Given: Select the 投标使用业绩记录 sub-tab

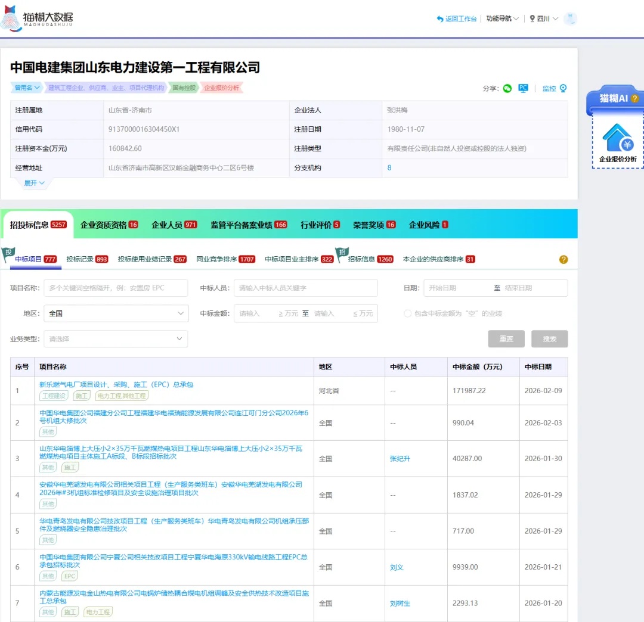Looking at the screenshot, I should point(152,259).
